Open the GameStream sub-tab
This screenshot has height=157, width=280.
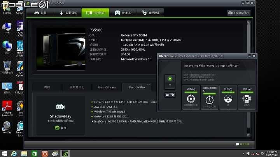[107, 87]
